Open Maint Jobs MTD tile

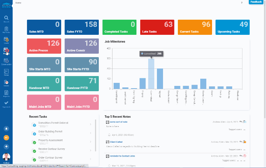click(44, 102)
